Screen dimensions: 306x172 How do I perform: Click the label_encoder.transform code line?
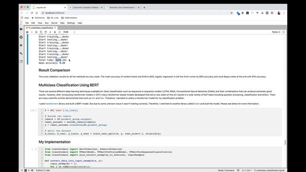coord(76,125)
